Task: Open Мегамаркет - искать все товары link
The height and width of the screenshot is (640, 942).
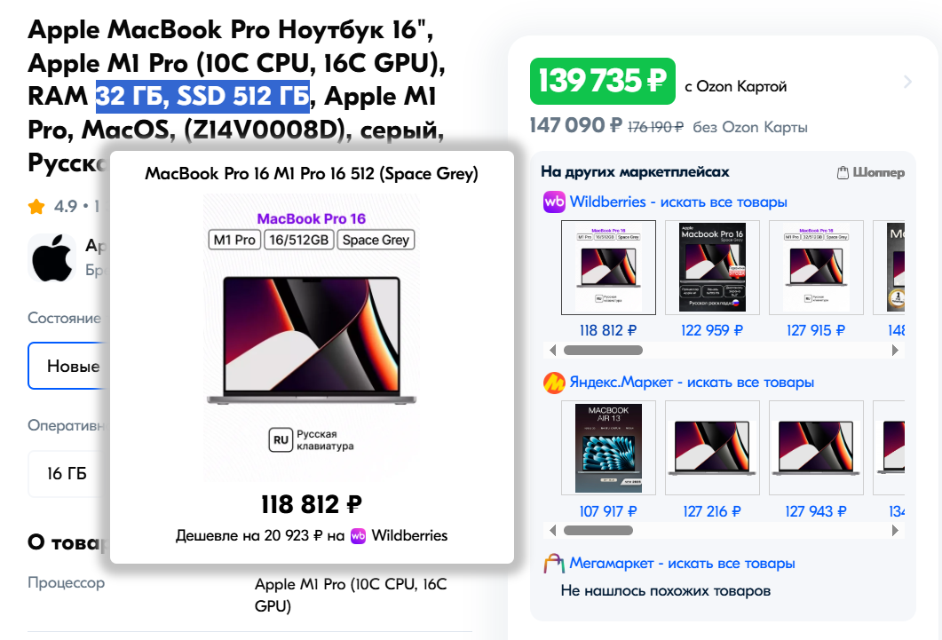Action: point(682,563)
